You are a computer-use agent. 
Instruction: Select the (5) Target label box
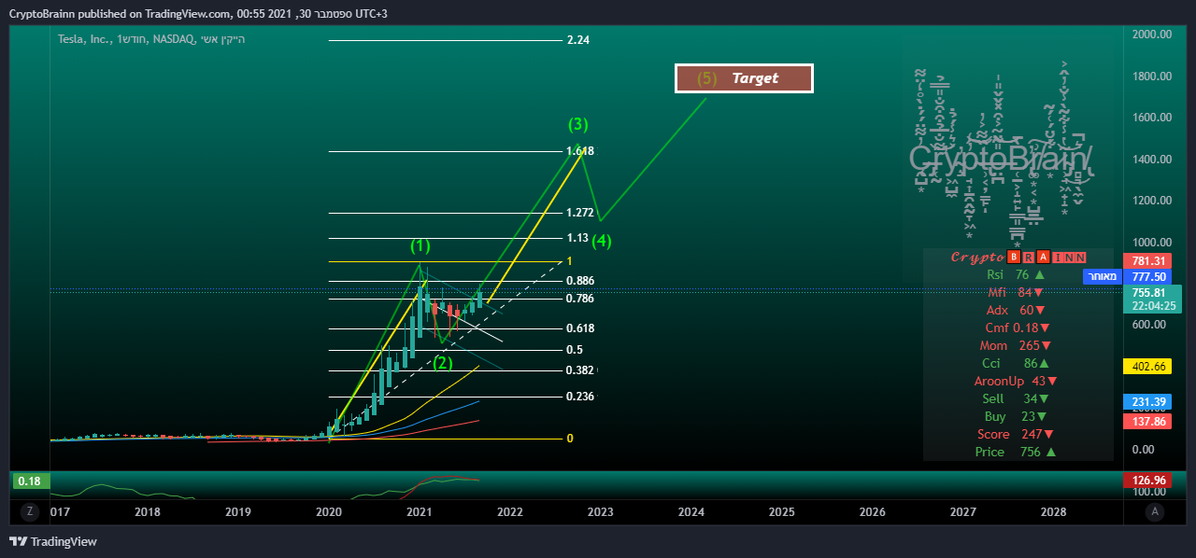(744, 78)
